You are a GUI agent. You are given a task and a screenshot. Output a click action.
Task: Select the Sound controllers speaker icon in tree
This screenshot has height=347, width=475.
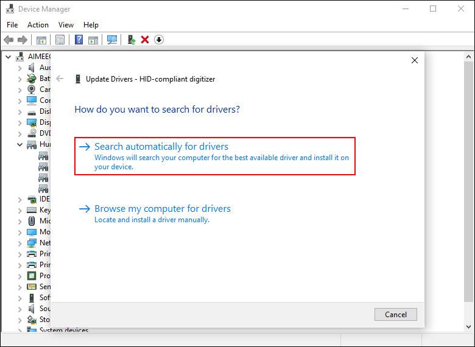32,309
